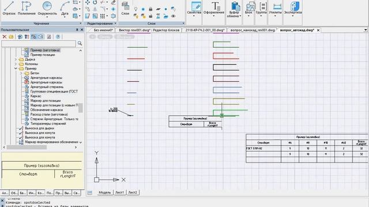Activate the Copy objects tool
This screenshot has height=207, width=369.
(x=88, y=9)
